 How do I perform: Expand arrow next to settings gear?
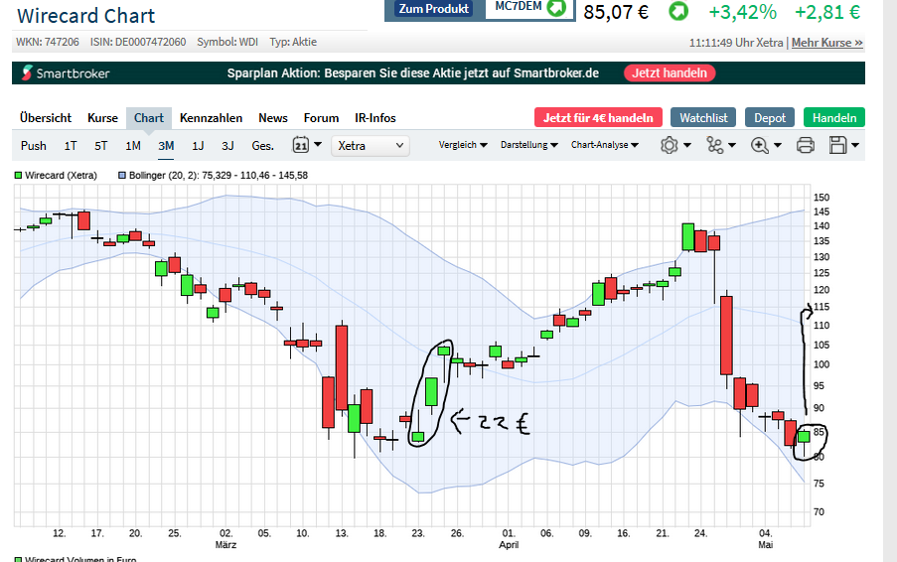pos(687,145)
